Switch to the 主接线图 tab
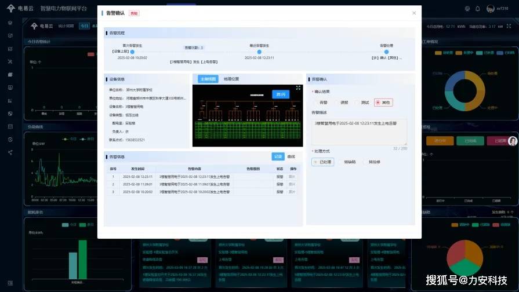The width and height of the screenshot is (519, 292). (207, 79)
